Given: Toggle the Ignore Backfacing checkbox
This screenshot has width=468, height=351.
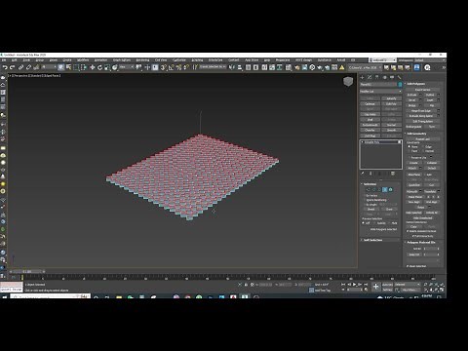Looking at the screenshot, I should point(365,200).
